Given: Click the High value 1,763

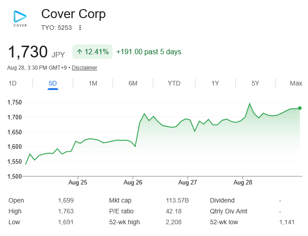Looking at the screenshot, I should (x=66, y=211).
